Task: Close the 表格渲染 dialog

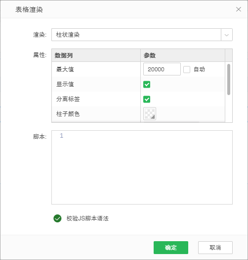Action: coord(239,9)
